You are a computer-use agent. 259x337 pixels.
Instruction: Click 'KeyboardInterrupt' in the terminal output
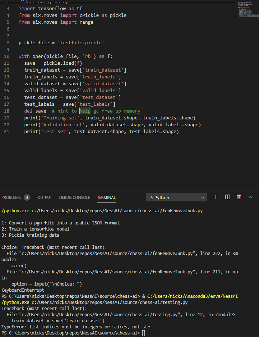pos(23,290)
